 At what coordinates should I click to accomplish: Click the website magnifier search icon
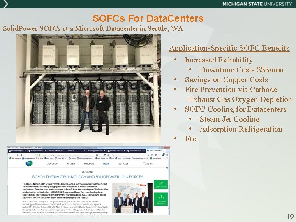[x=144, y=164]
